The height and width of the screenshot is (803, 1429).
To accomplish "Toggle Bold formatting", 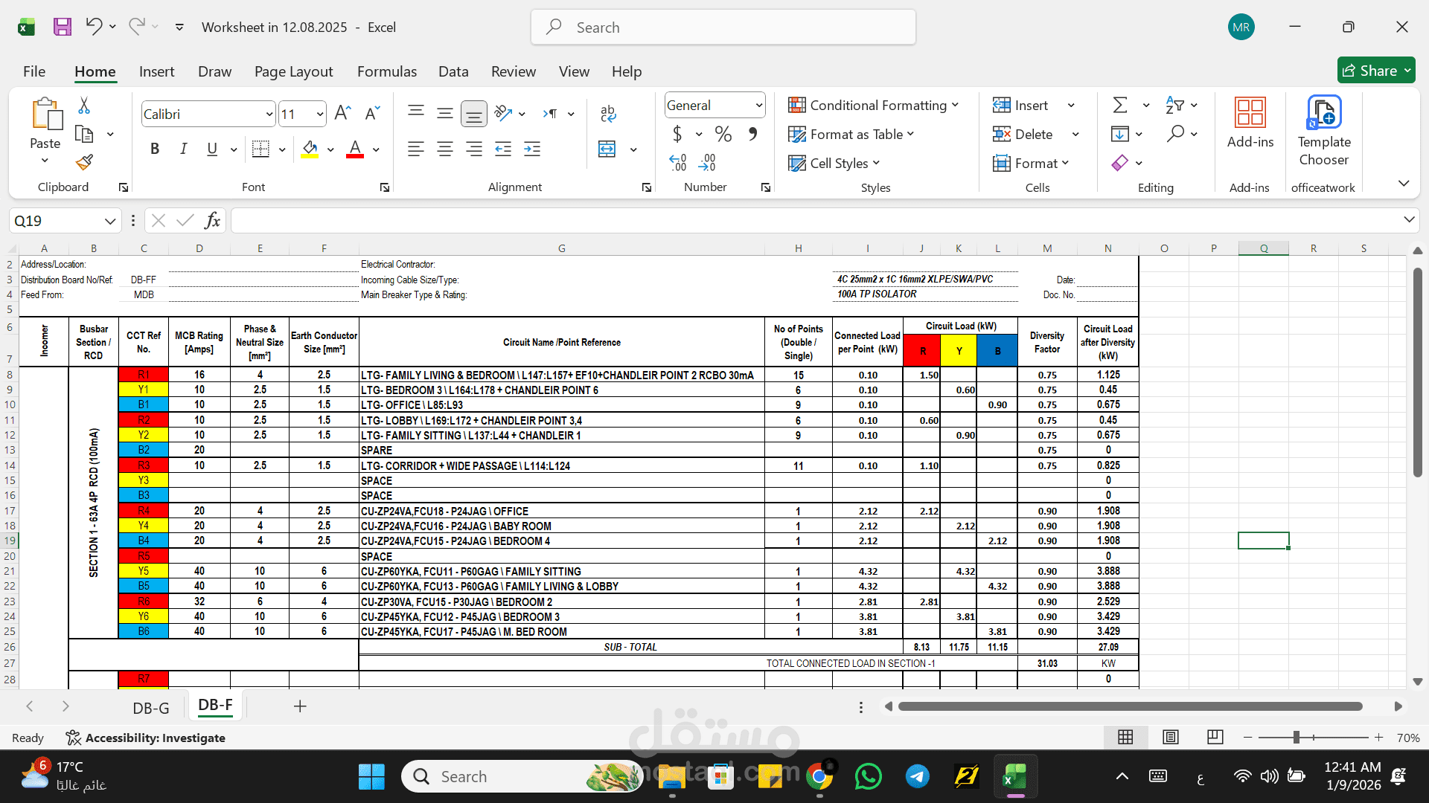I will coord(155,149).
